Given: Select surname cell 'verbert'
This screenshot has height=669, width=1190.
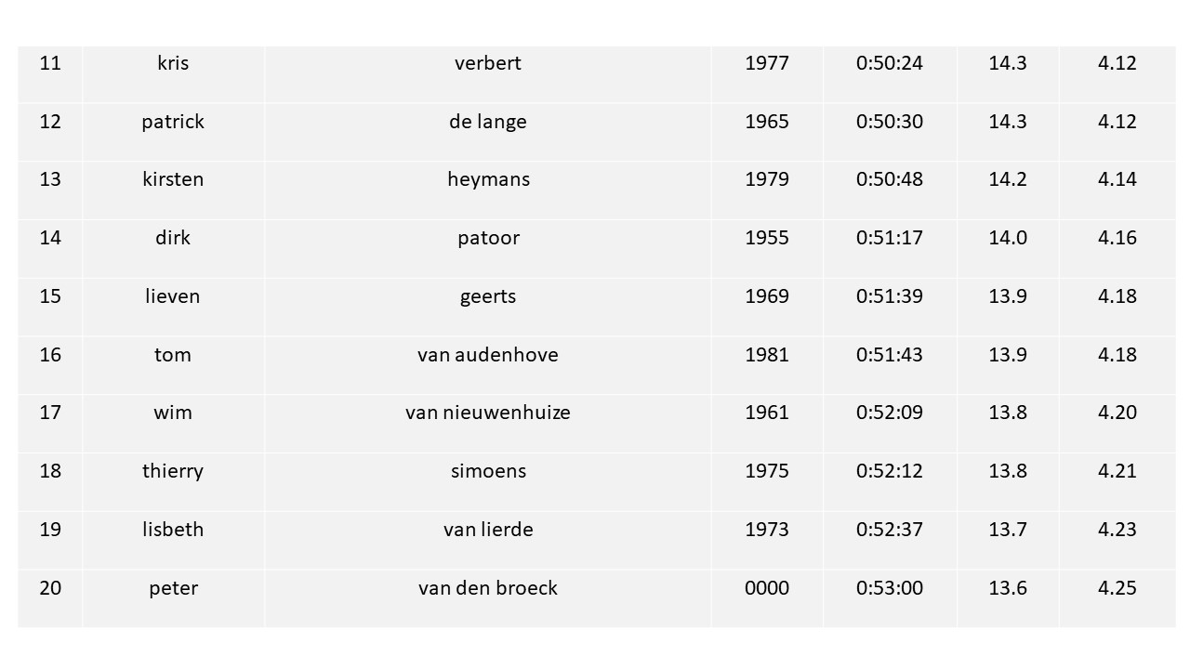Looking at the screenshot, I should click(488, 73).
